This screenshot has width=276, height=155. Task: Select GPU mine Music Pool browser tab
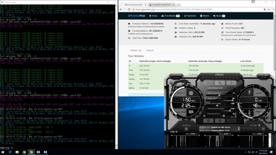(133, 5)
